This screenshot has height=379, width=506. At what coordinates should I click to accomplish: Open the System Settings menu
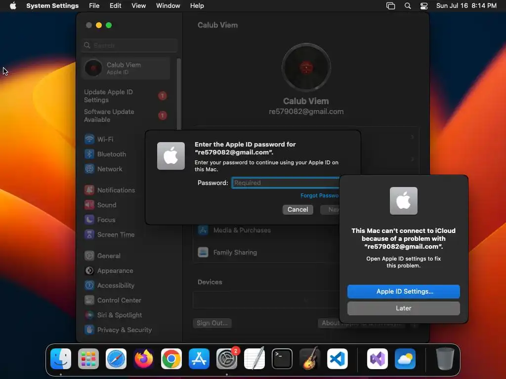coord(52,6)
